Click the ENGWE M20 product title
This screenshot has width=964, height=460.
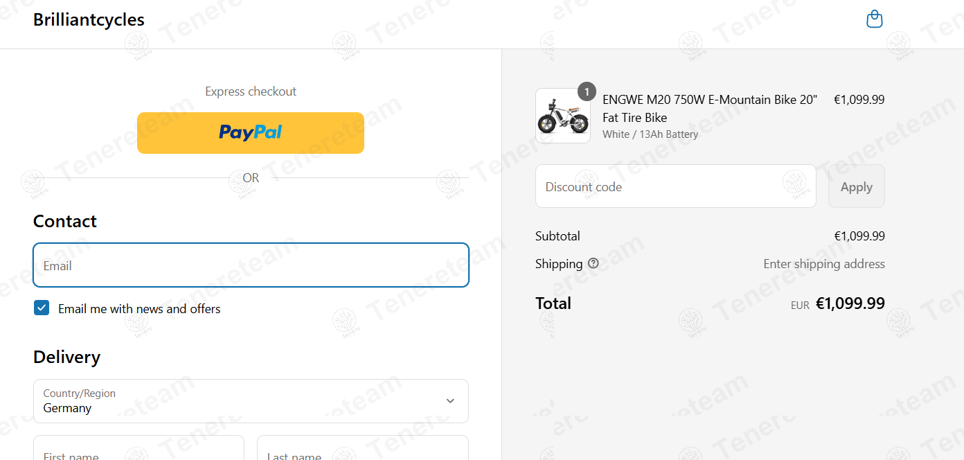coord(710,109)
